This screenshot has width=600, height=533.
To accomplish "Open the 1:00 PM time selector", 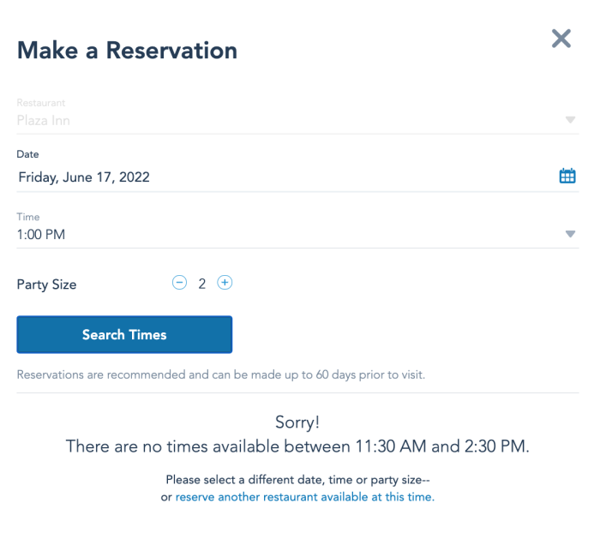I will pos(297,235).
